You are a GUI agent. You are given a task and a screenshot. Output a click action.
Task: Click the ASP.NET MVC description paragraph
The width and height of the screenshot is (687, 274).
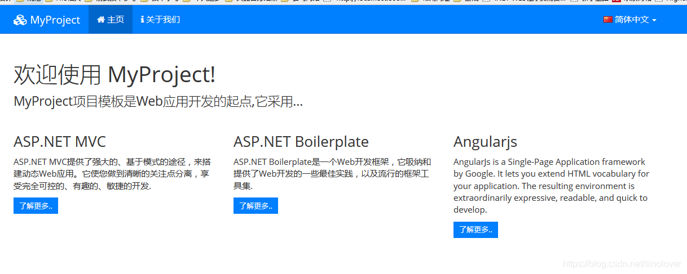112,174
